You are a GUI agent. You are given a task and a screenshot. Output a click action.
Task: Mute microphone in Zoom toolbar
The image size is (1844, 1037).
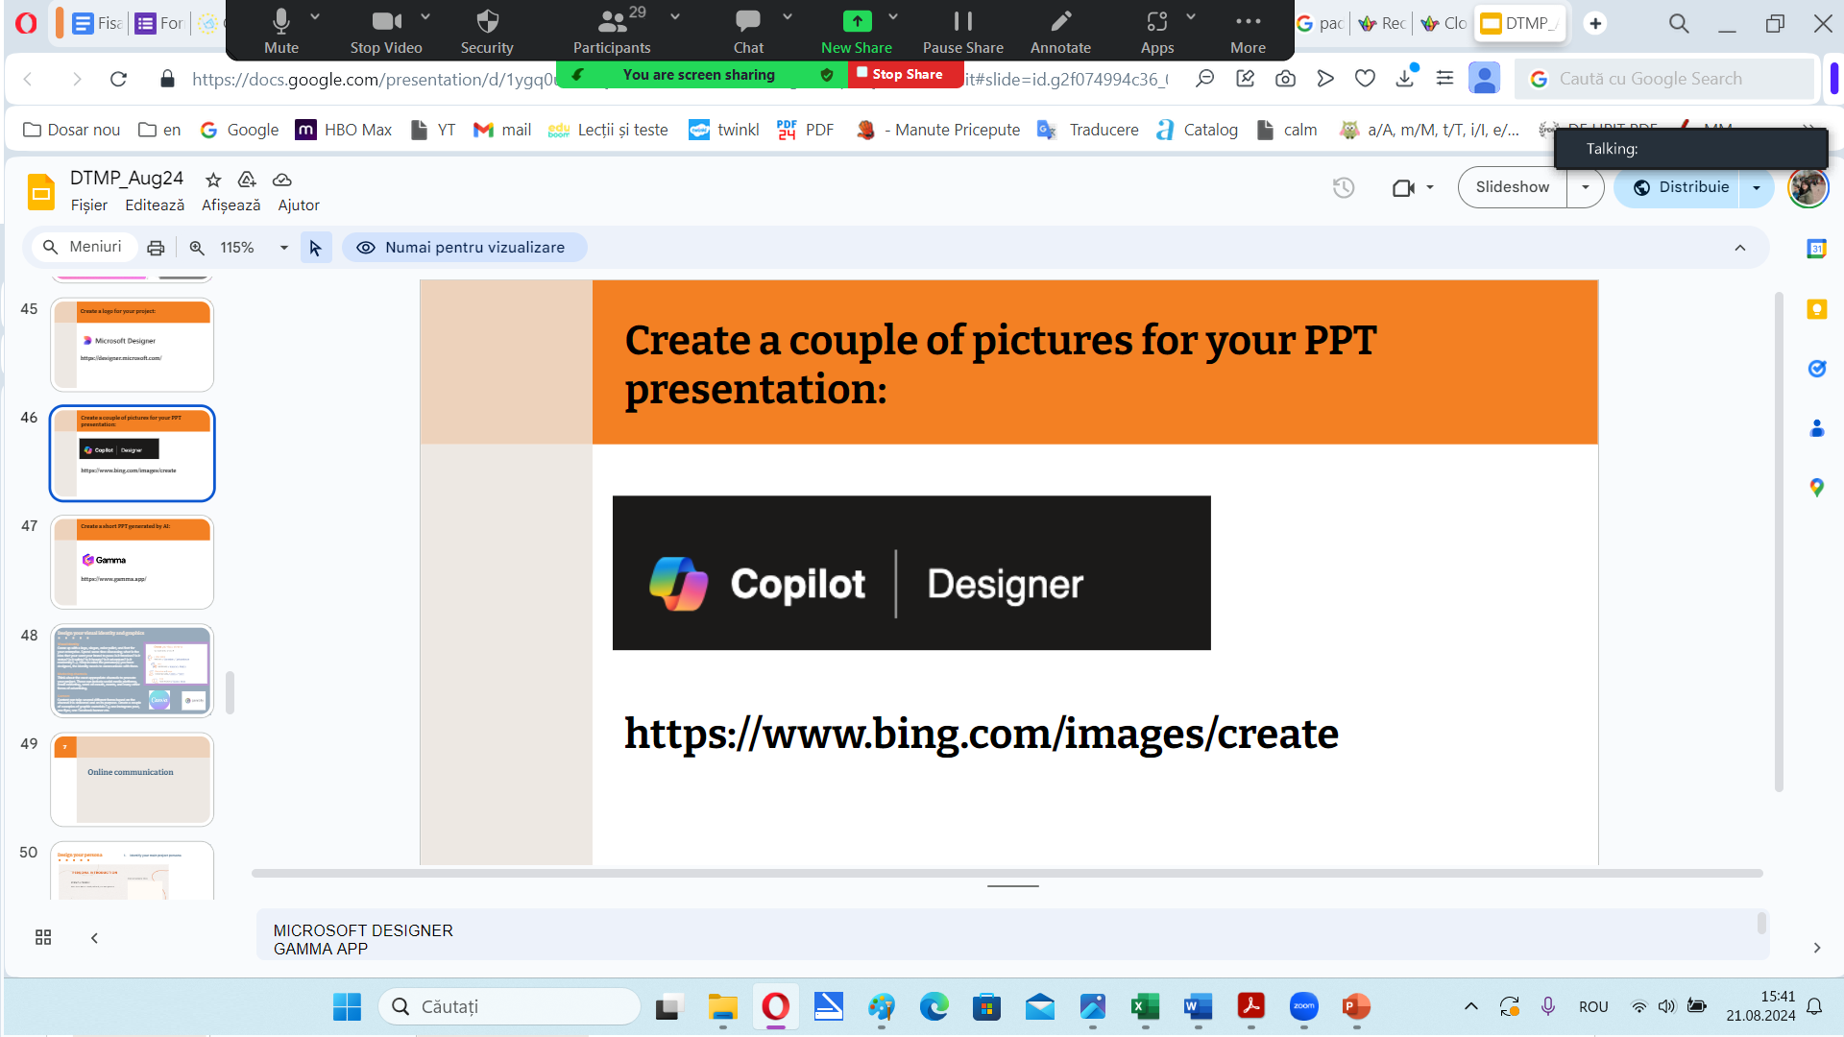(x=280, y=31)
